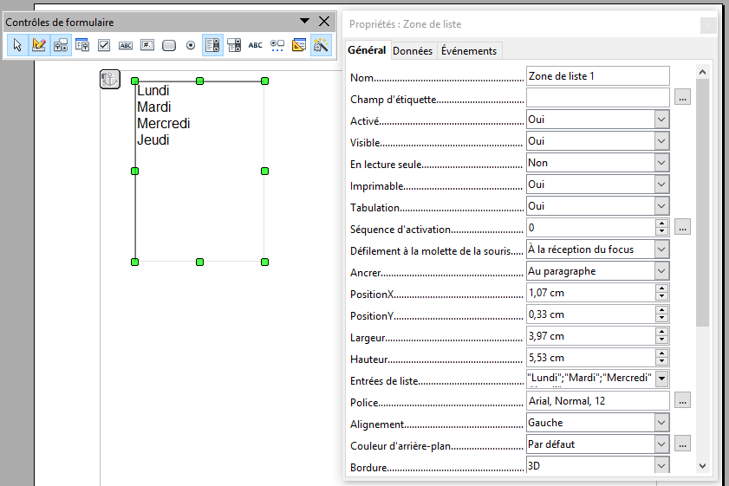Select 'Mardi' in the list box
729x486 pixels.
click(x=154, y=107)
